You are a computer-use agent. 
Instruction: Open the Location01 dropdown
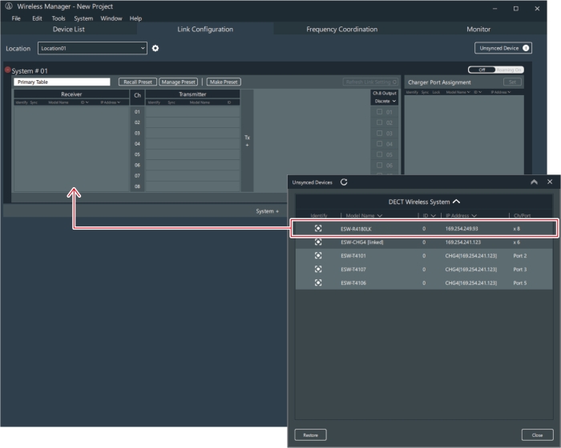(x=92, y=48)
